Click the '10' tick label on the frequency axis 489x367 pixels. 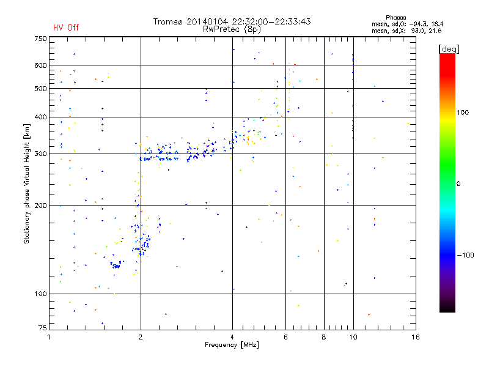pos(353,337)
